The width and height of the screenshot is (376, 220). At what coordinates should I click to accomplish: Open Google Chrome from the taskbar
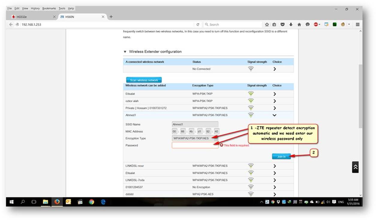91,202
